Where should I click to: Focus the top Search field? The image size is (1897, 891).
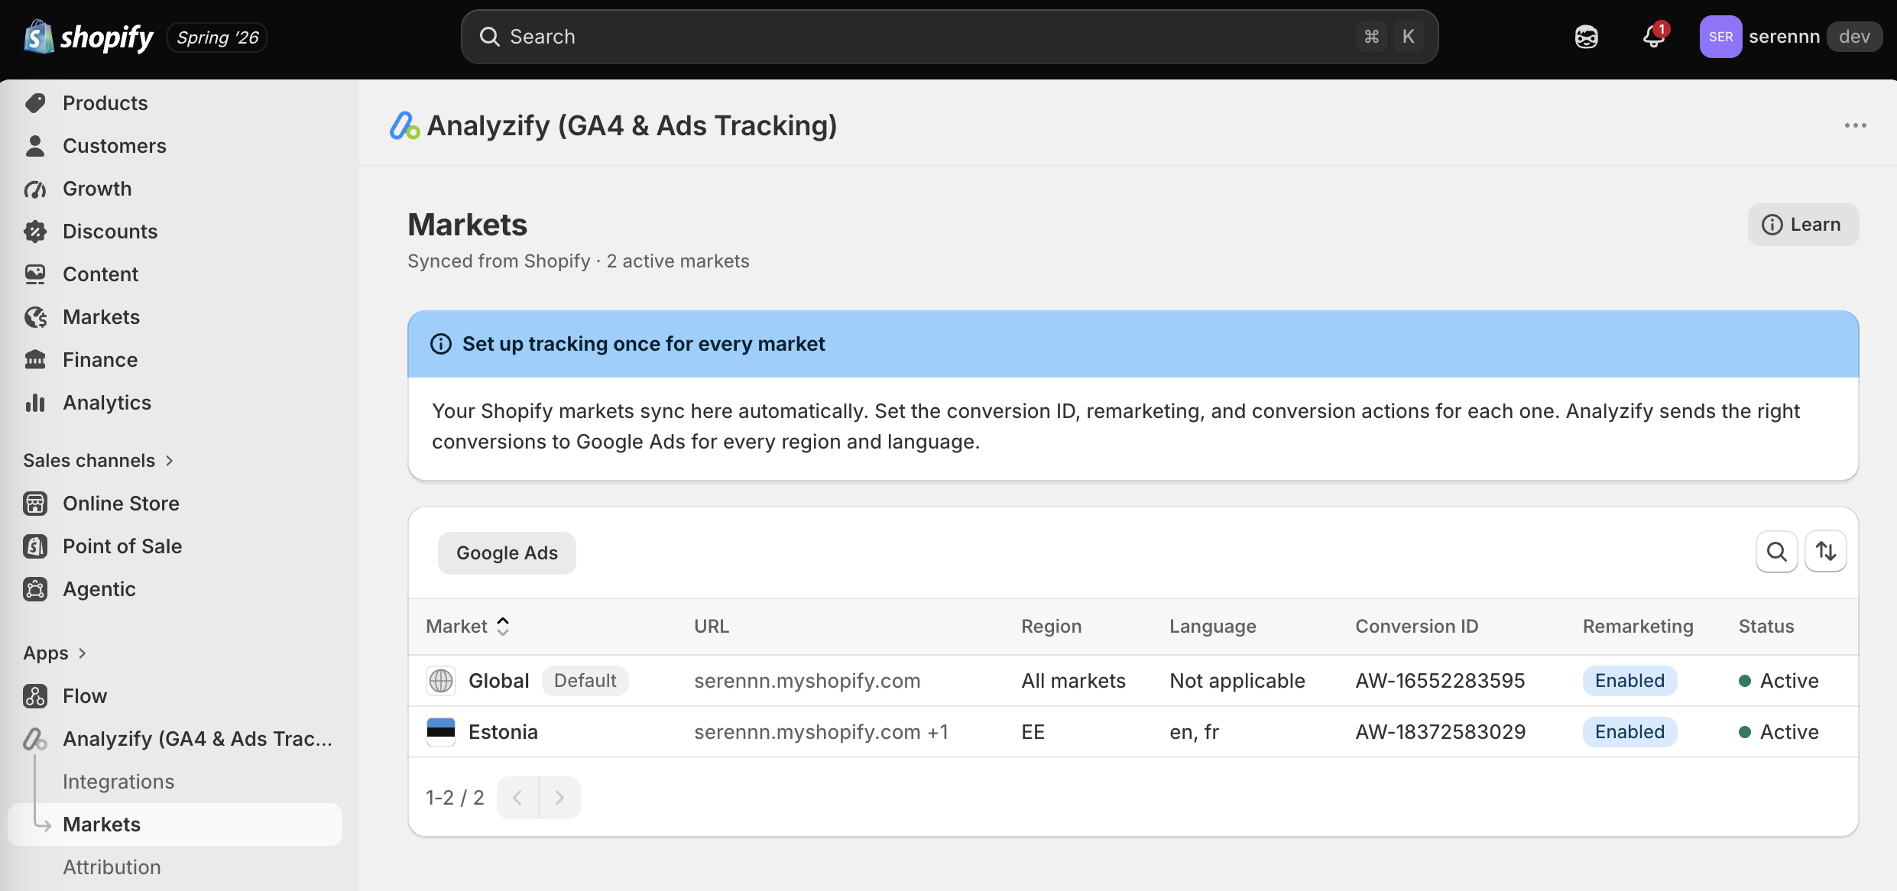coord(949,37)
